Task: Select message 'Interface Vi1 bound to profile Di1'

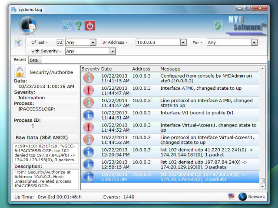Action: 197,113
